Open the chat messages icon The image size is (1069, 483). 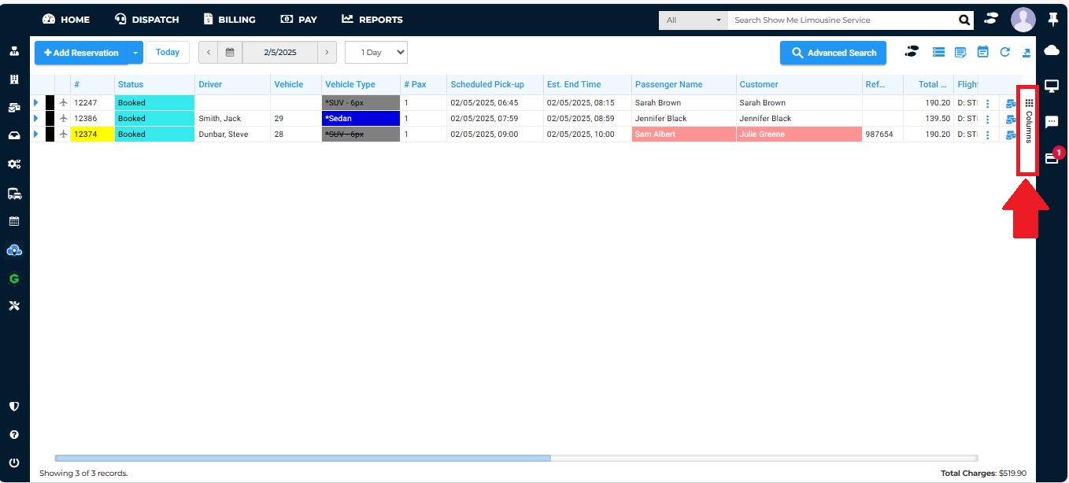[1052, 122]
